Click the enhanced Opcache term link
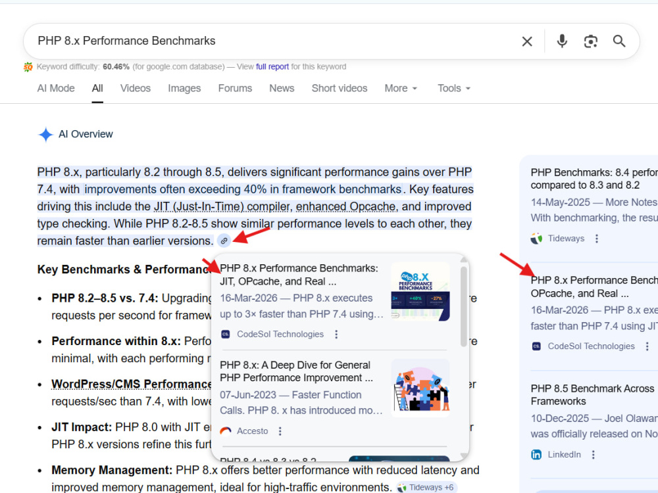Image resolution: width=658 pixels, height=493 pixels. coord(346,206)
